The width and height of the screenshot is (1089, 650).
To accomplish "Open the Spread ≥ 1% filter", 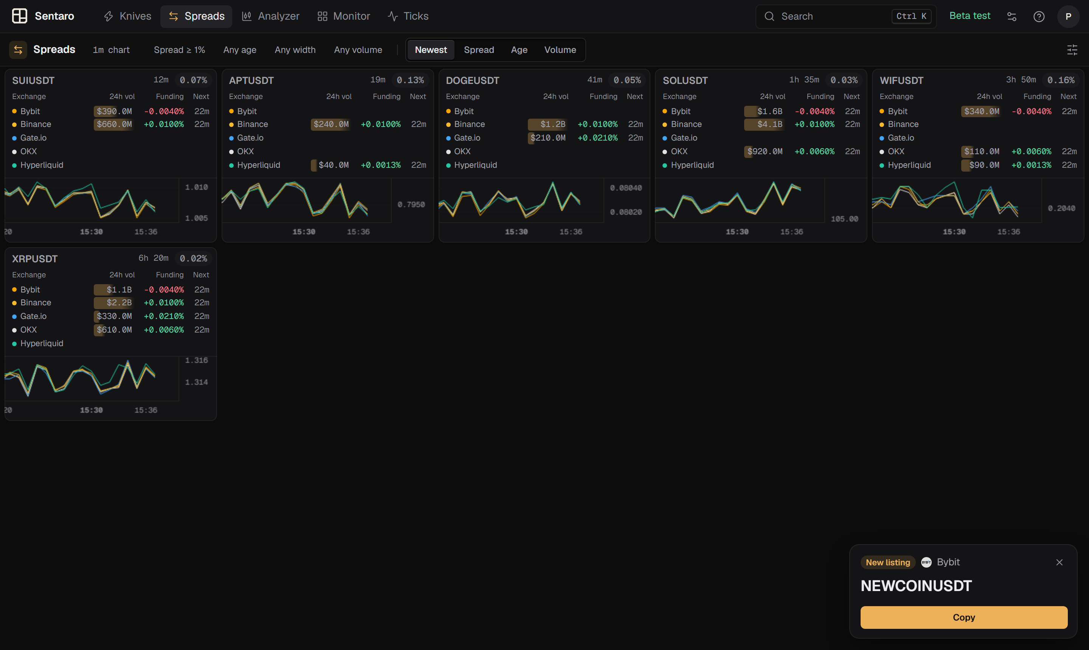I will pos(179,50).
